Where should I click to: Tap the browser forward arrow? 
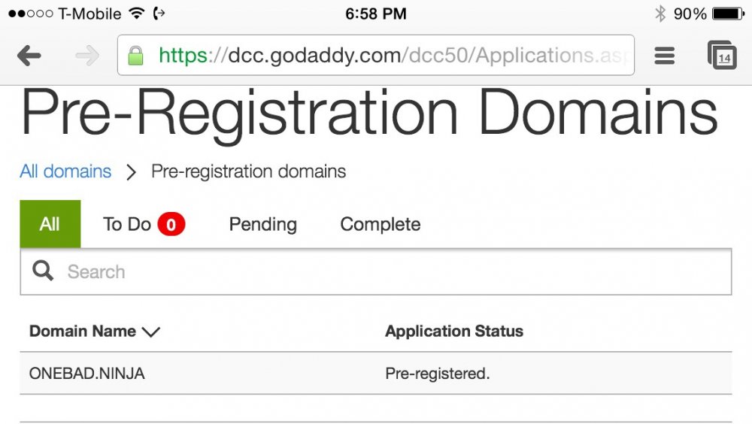coord(87,56)
